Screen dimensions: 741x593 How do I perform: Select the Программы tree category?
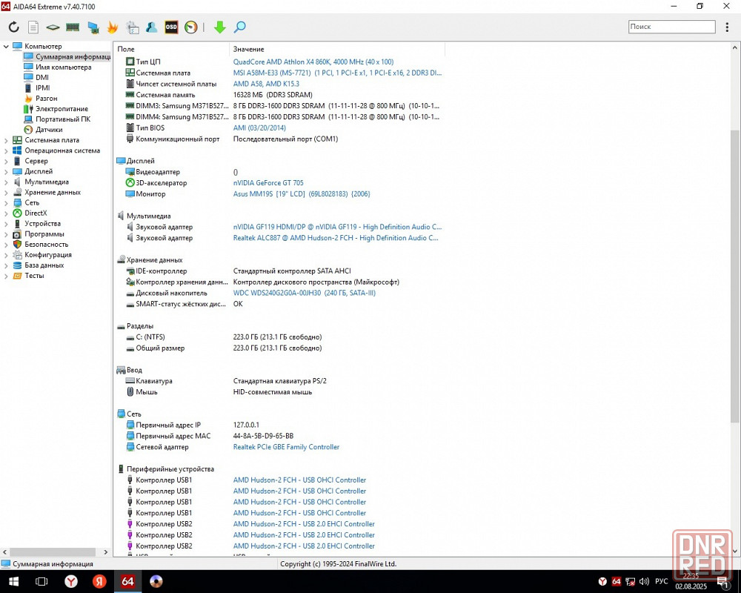(44, 234)
